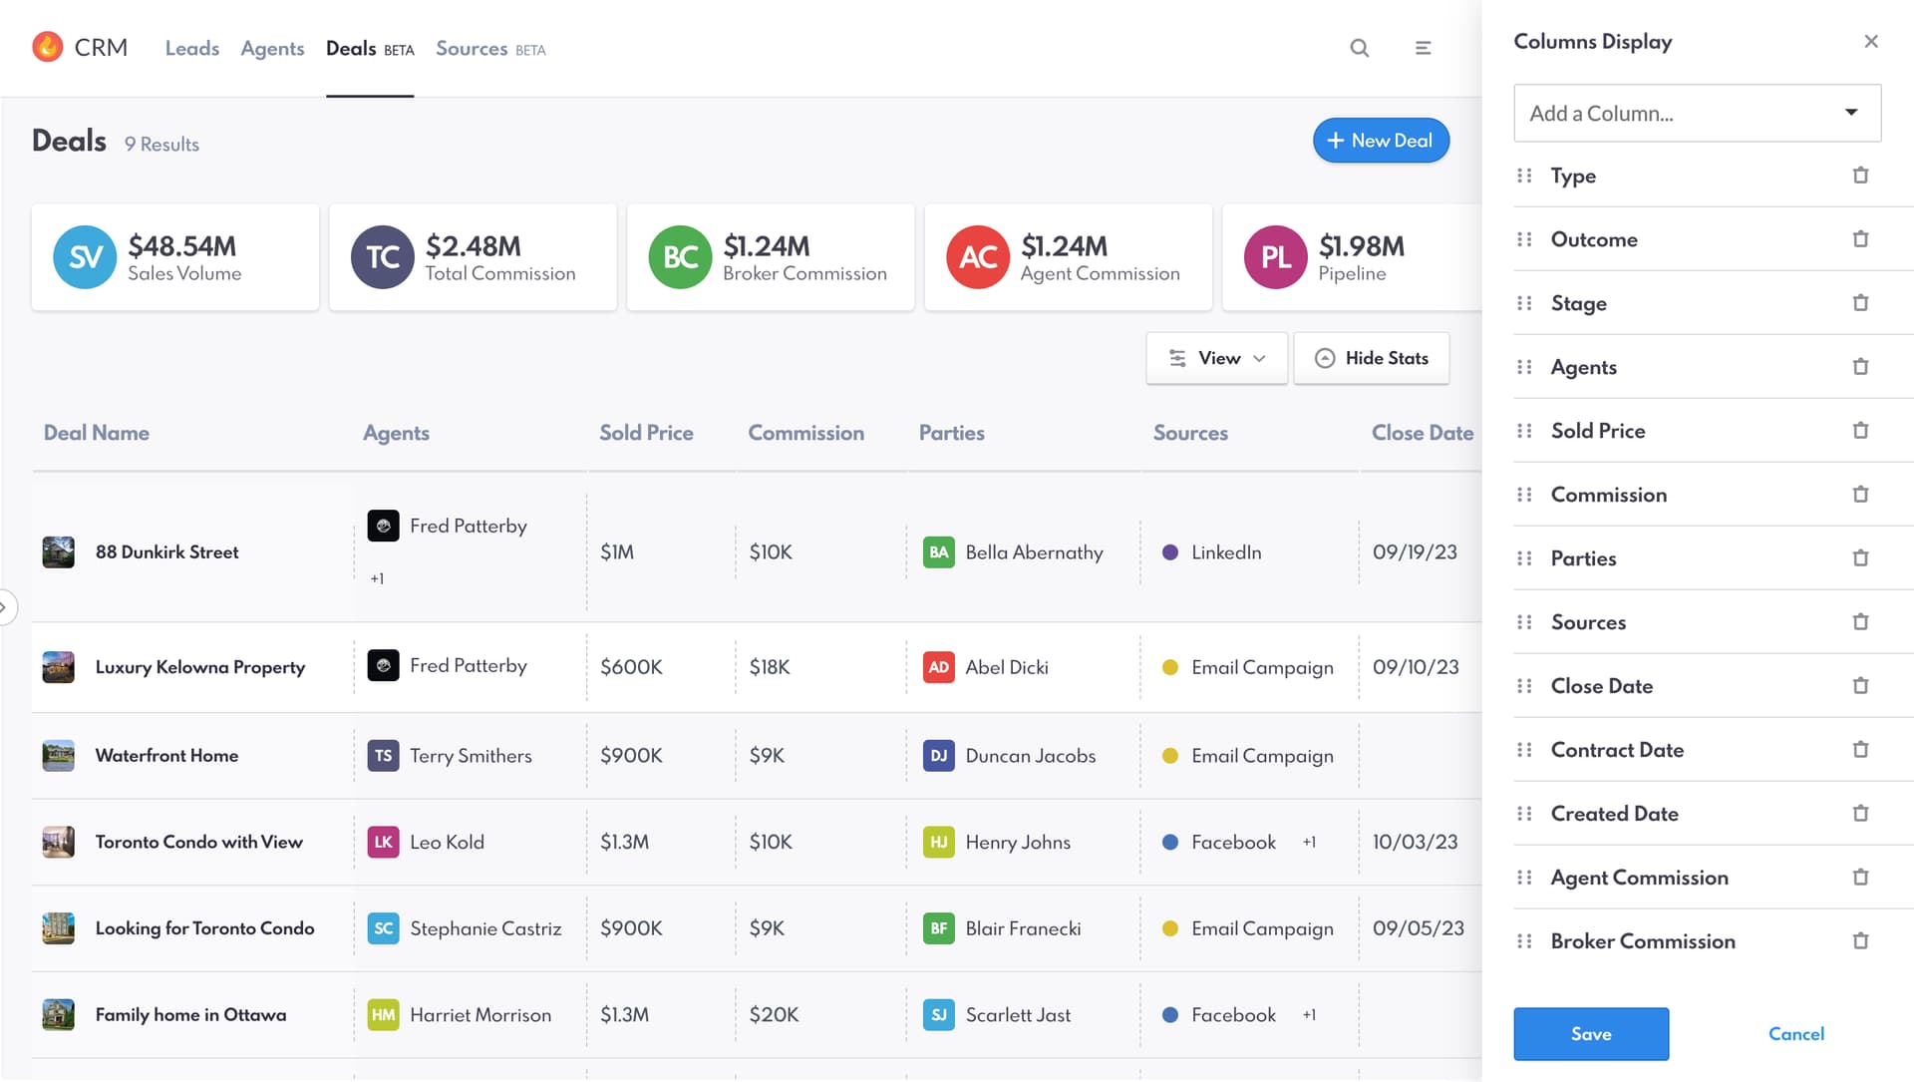
Task: Grab the drag handle for Type
Action: pos(1524,176)
